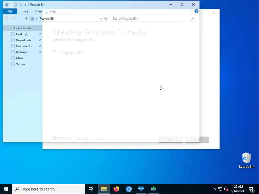Click the New folder quick access toolbar icon
Viewport: 259px width, 194px height.
click(21, 5)
